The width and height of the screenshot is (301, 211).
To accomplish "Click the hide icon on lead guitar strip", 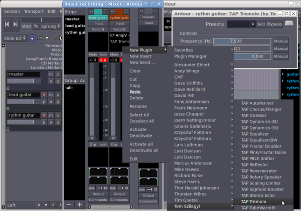I will click(91, 11).
